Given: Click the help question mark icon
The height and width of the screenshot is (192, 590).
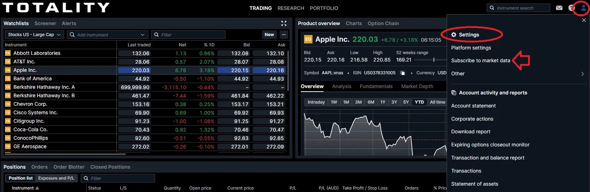Looking at the screenshot, I should click(571, 8).
